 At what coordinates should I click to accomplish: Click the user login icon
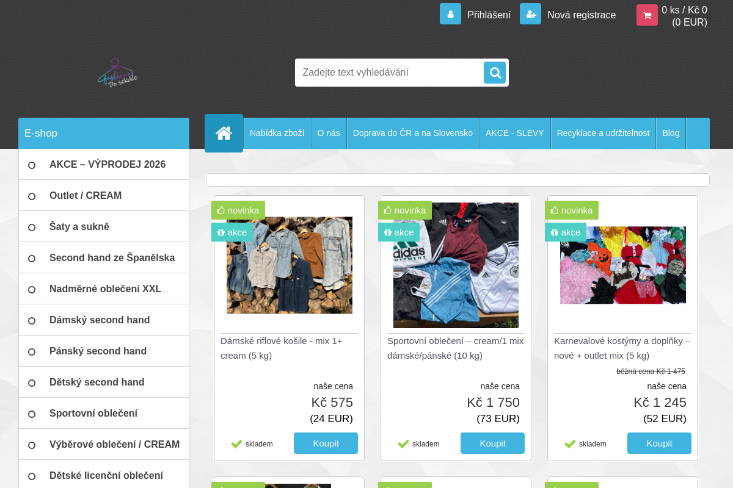point(450,14)
